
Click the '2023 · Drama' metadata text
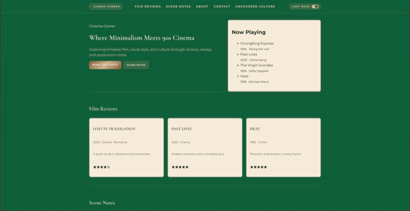click(181, 142)
